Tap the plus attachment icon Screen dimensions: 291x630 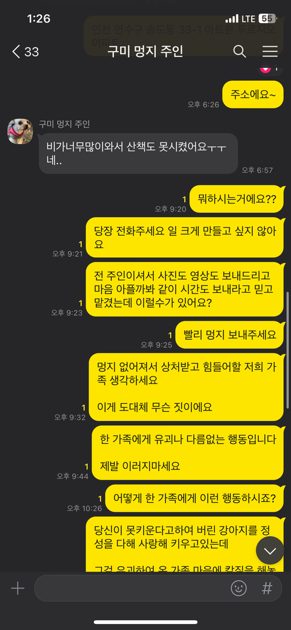[x=18, y=589]
